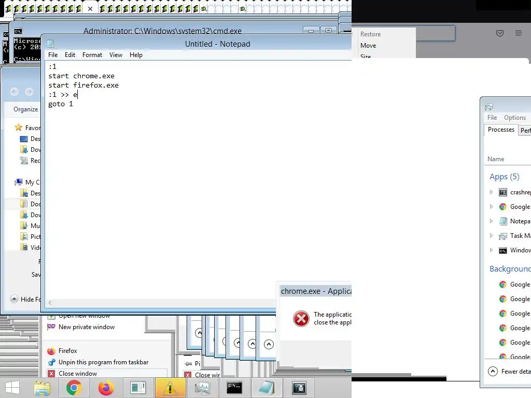
Task: Click the red X Close window icon
Action: (x=51, y=373)
